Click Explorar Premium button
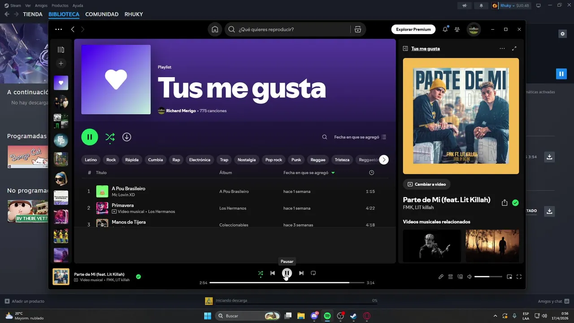574x323 pixels. tap(413, 29)
